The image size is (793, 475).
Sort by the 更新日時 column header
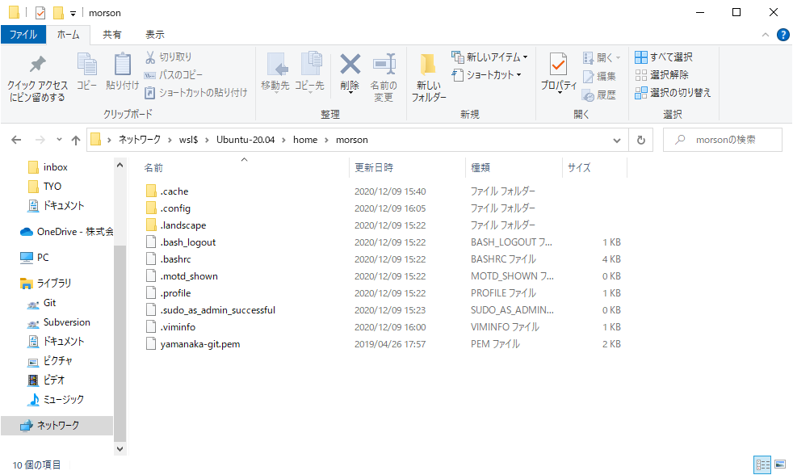click(374, 168)
